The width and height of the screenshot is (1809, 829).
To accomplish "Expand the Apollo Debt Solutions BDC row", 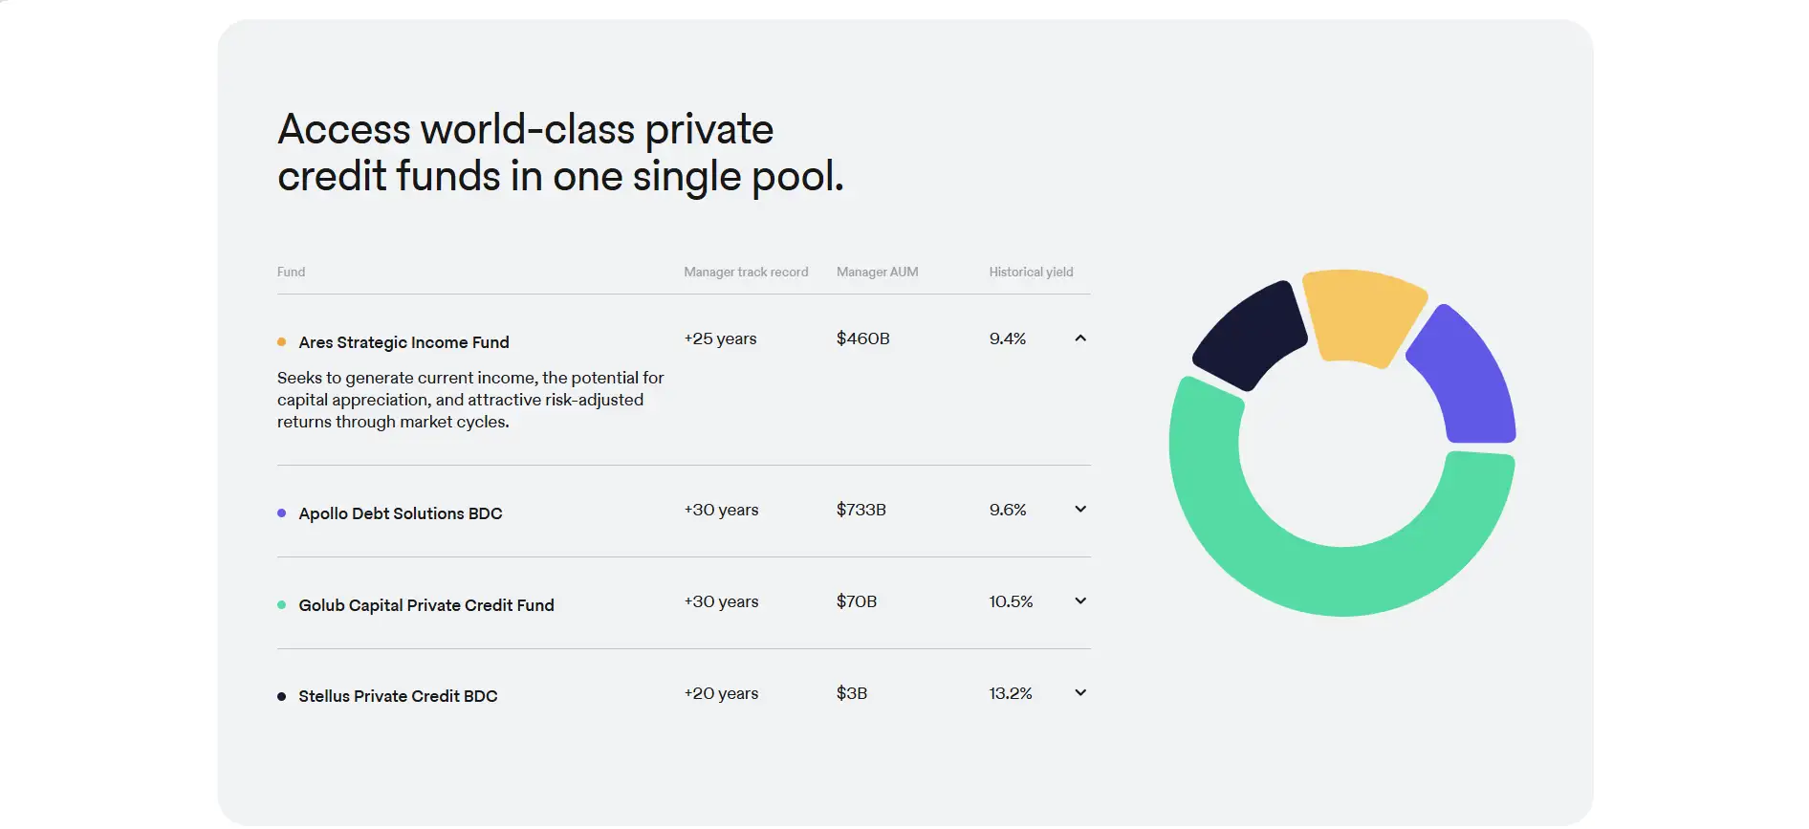I will pos(1080,510).
